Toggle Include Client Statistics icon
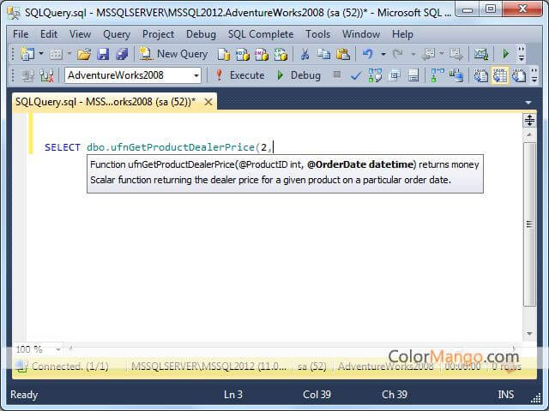 point(456,75)
